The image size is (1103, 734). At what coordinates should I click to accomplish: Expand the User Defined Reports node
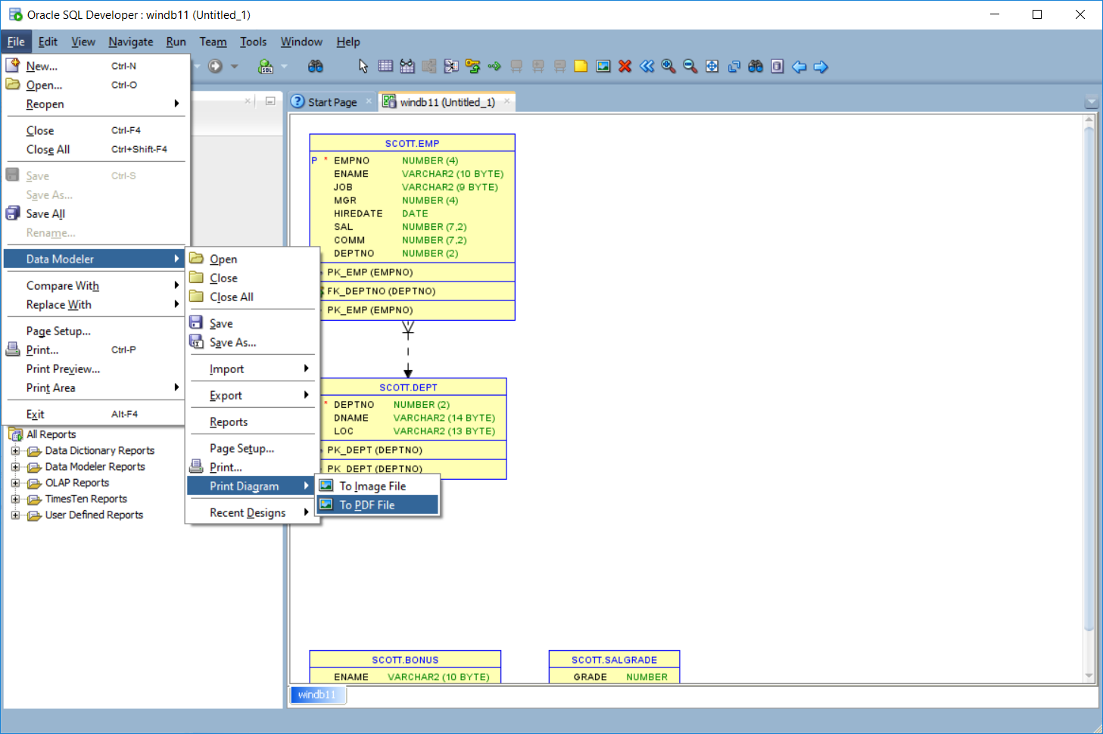coord(15,515)
